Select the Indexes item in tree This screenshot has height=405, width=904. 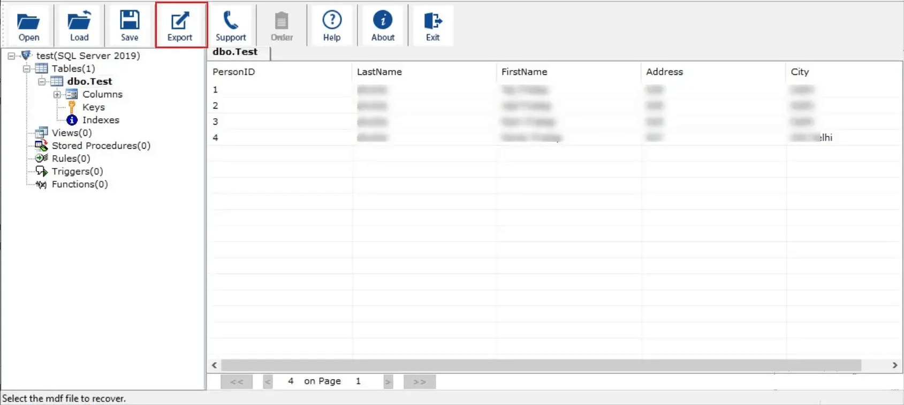(101, 120)
